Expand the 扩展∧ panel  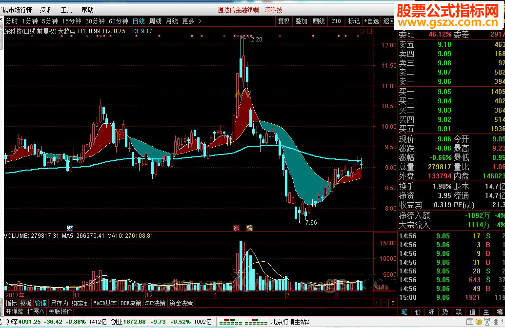36,311
